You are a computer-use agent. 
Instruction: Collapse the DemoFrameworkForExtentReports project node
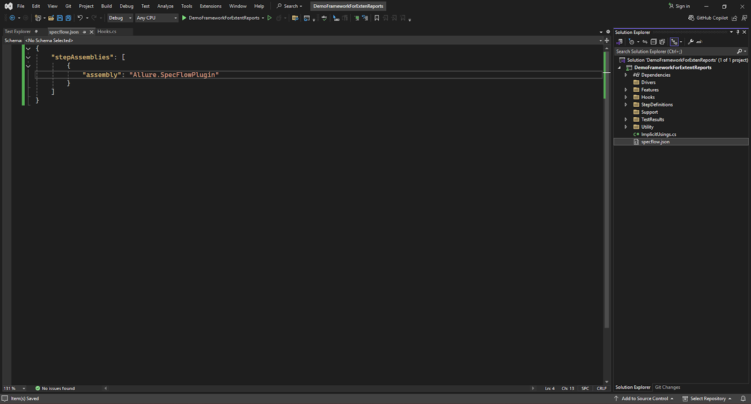[620, 68]
